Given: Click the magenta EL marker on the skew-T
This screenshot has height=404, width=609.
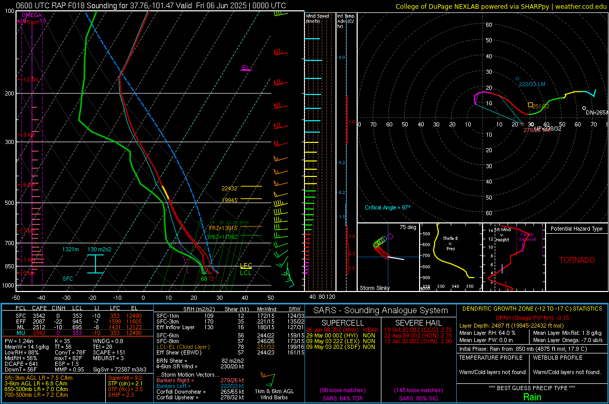Looking at the screenshot, I should pos(246,68).
